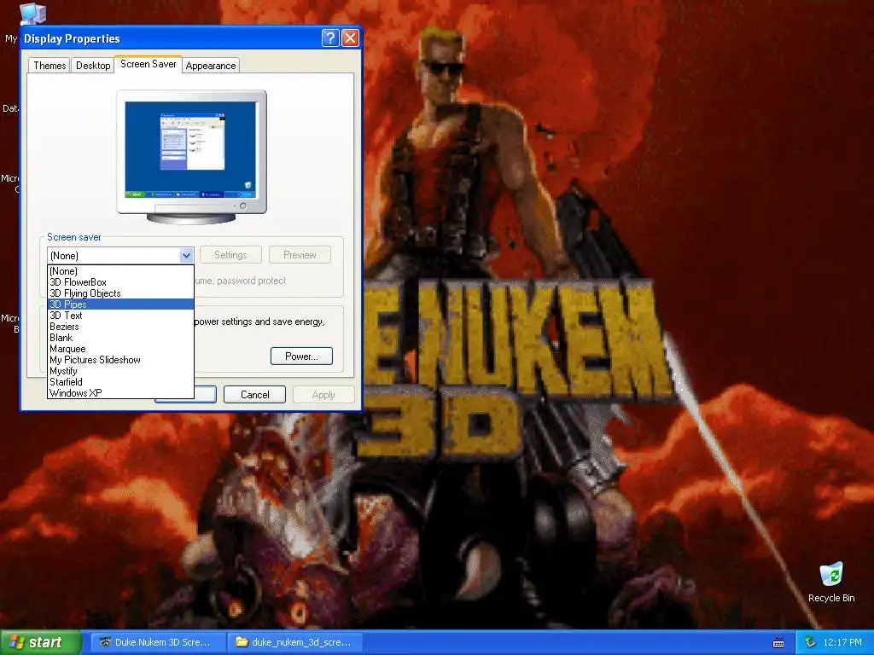
Task: Open duke_nukem_3d_scre... folder taskbar item
Action: click(x=294, y=642)
